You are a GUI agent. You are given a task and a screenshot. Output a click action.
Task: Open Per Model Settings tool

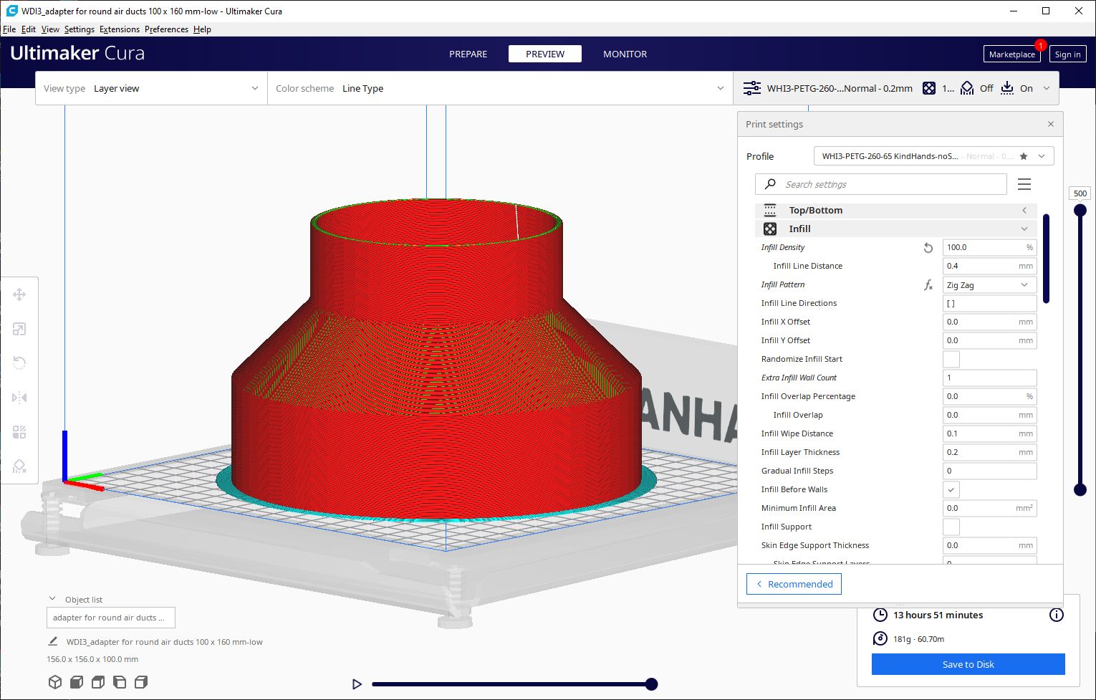click(19, 431)
